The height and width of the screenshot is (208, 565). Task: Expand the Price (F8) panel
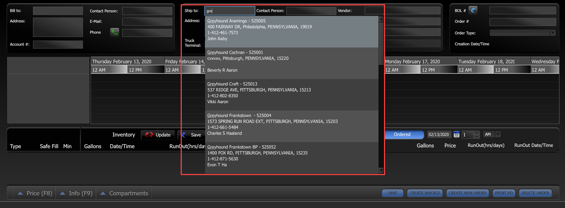tap(35, 193)
